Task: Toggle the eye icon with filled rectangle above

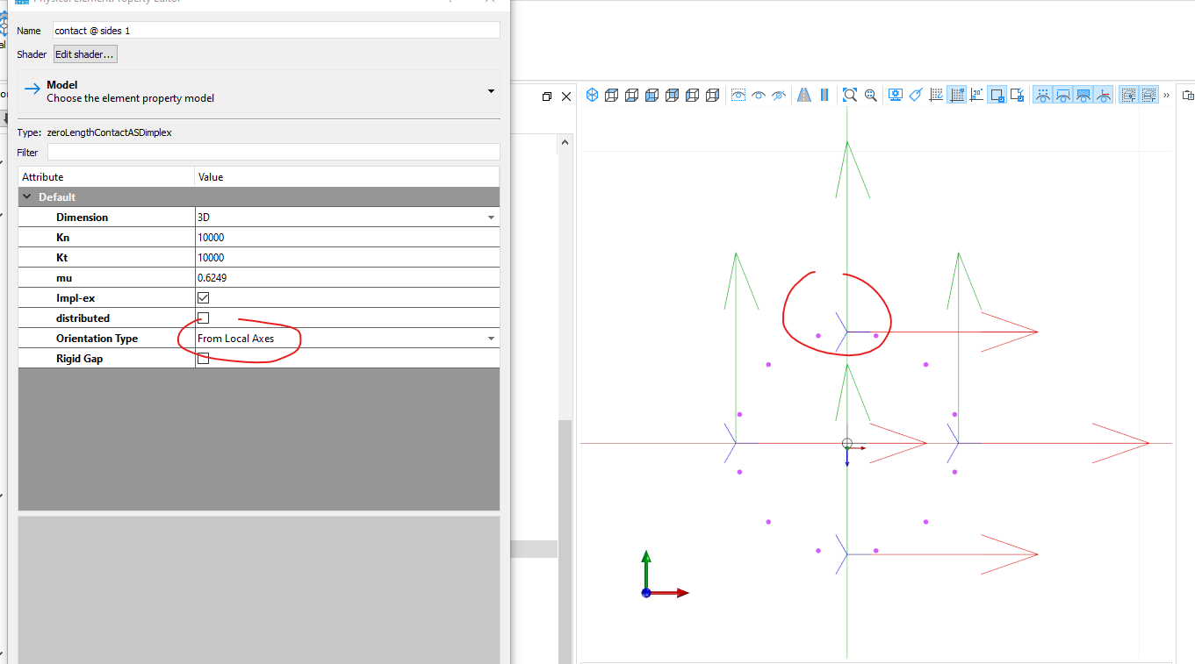Action: pyautogui.click(x=1083, y=95)
